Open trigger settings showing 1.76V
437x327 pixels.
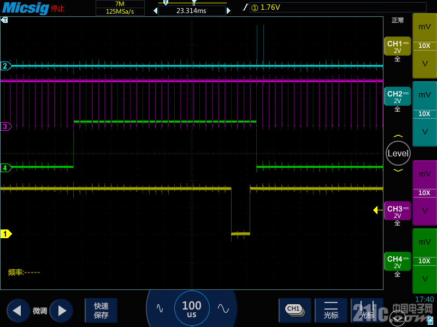338,7
